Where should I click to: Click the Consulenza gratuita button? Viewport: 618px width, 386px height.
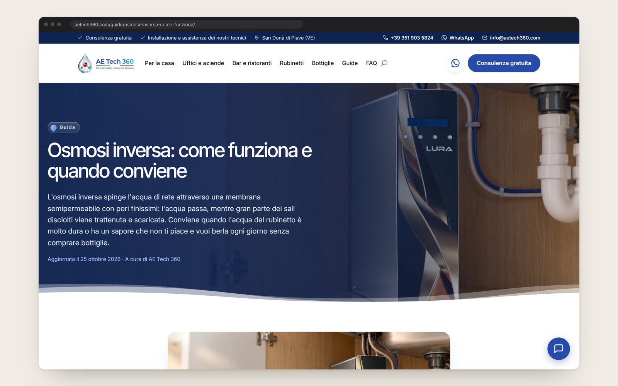point(504,63)
